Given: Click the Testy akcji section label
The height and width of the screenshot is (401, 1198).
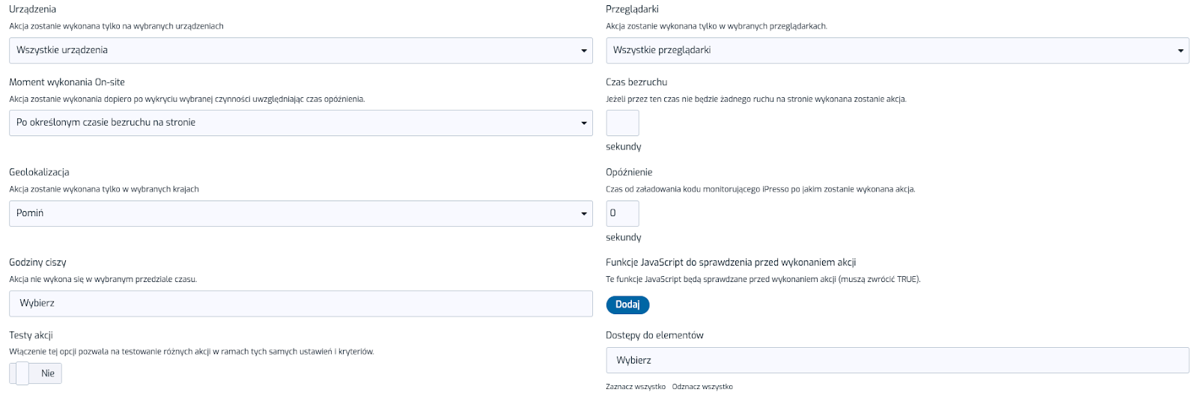Looking at the screenshot, I should [31, 335].
